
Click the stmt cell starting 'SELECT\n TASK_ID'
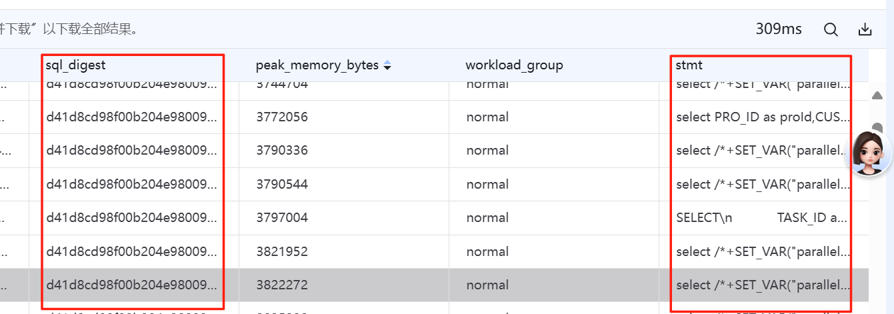[x=763, y=217]
